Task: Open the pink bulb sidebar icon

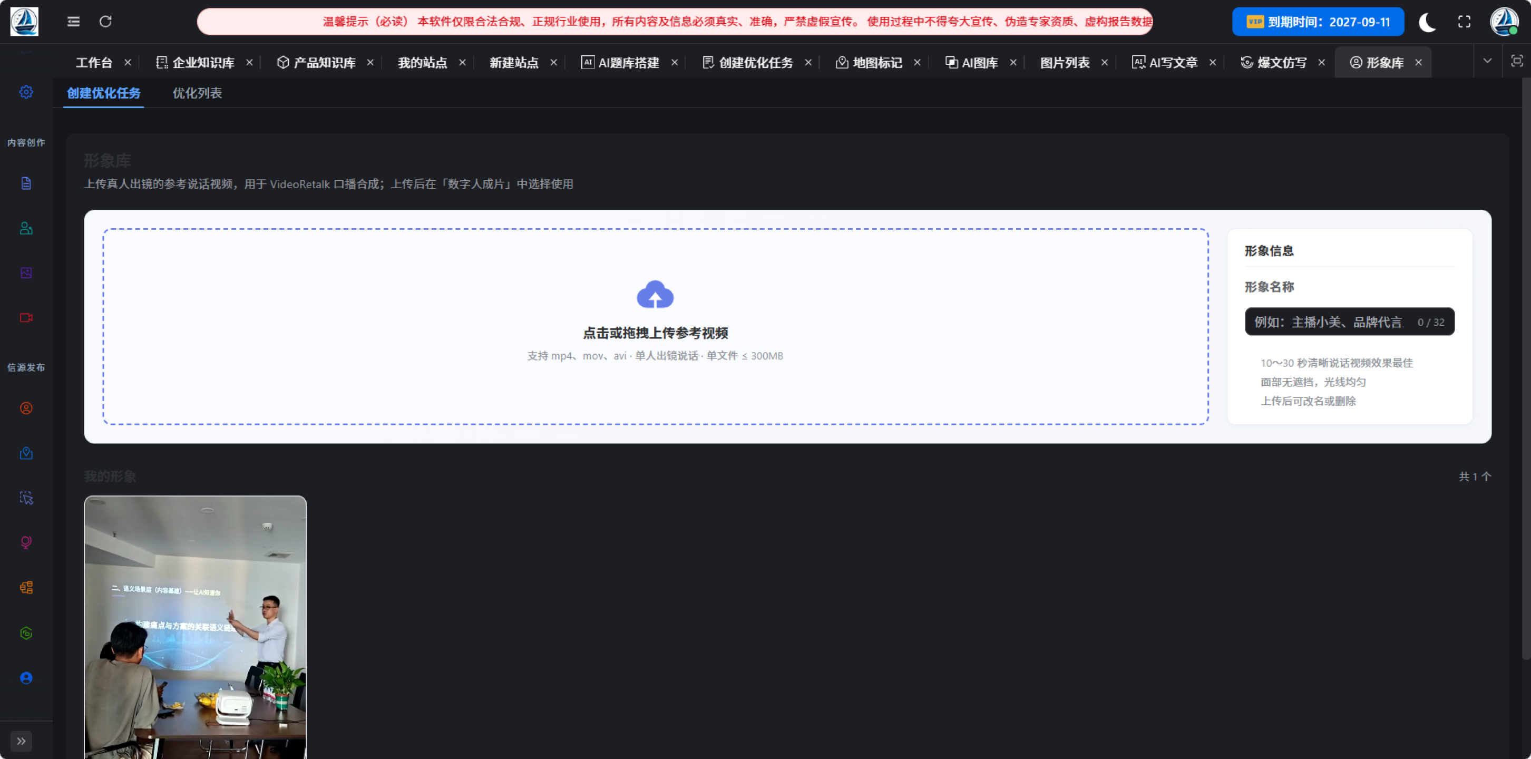Action: click(x=26, y=543)
